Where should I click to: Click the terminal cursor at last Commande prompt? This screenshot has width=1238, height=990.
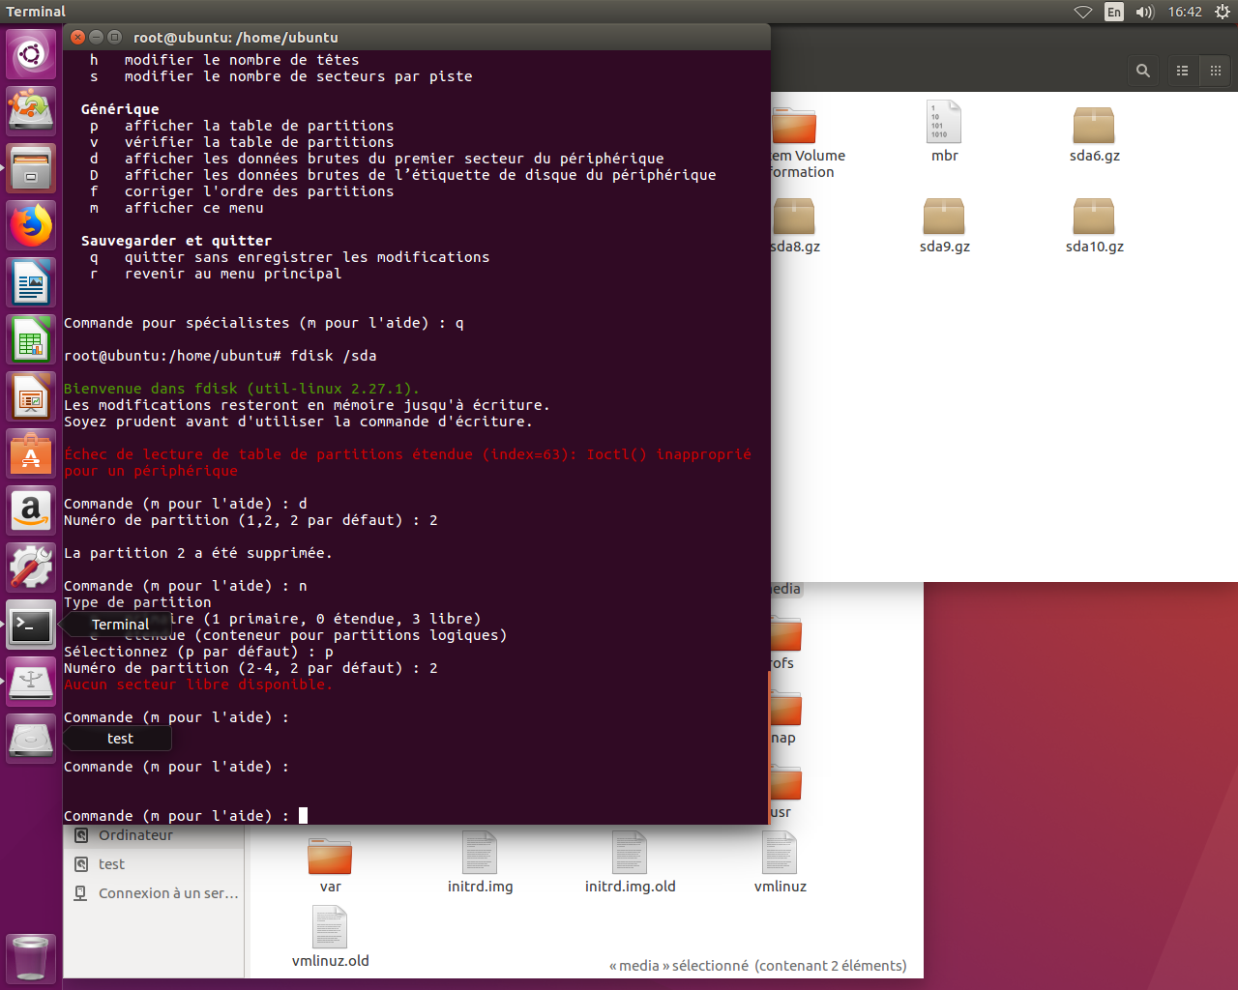[303, 816]
